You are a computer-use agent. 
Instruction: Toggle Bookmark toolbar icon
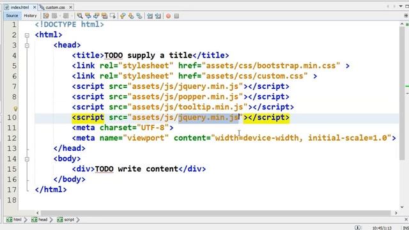point(139,16)
